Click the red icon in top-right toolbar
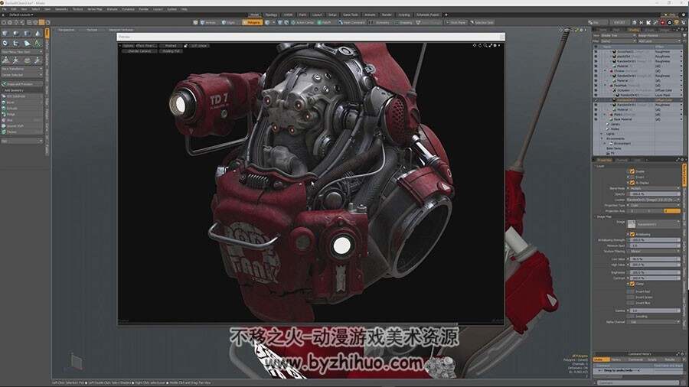689x387 pixels. point(663,22)
